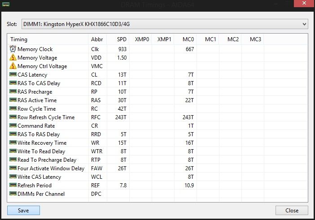Click the RAS To RAS Delay chip icon

coord(13,134)
